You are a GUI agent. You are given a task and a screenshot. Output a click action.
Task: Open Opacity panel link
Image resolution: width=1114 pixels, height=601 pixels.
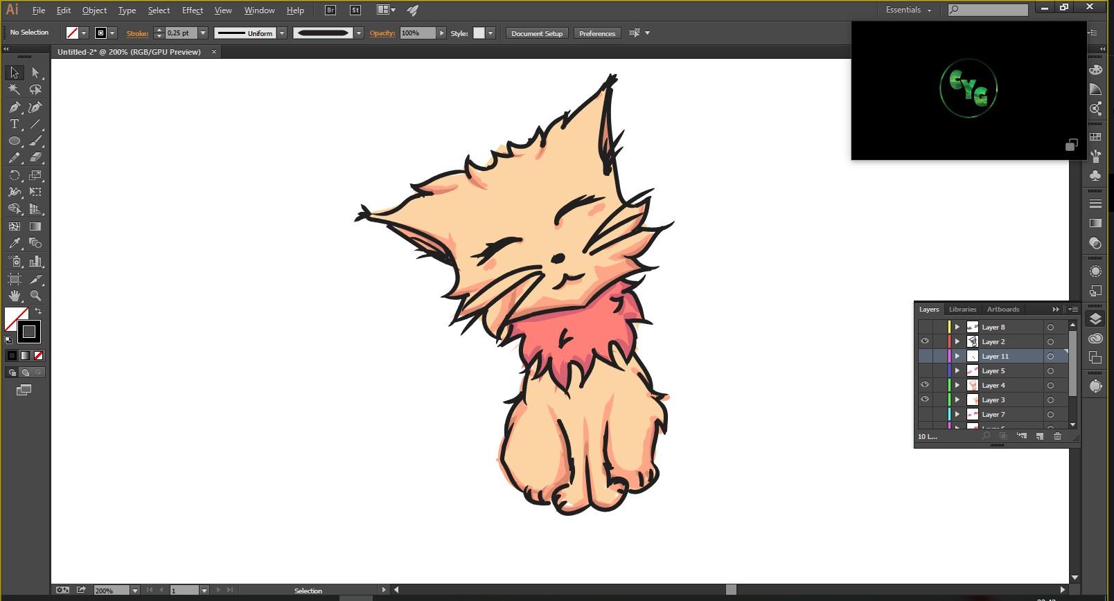tap(382, 33)
